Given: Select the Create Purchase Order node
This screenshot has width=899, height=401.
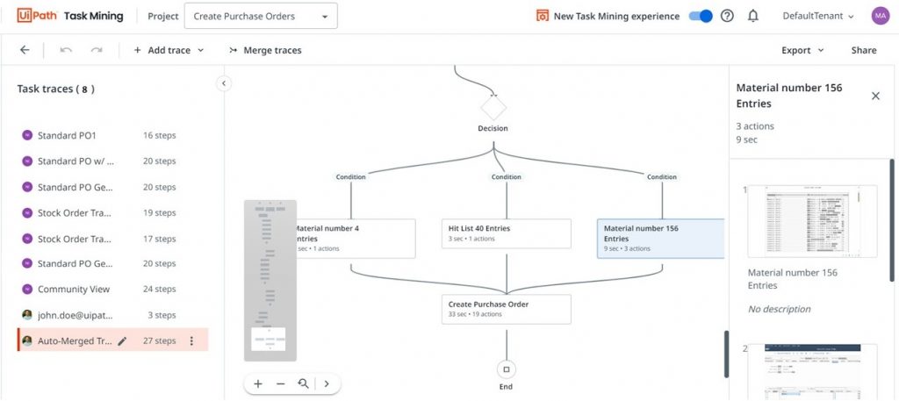Looking at the screenshot, I should (507, 310).
